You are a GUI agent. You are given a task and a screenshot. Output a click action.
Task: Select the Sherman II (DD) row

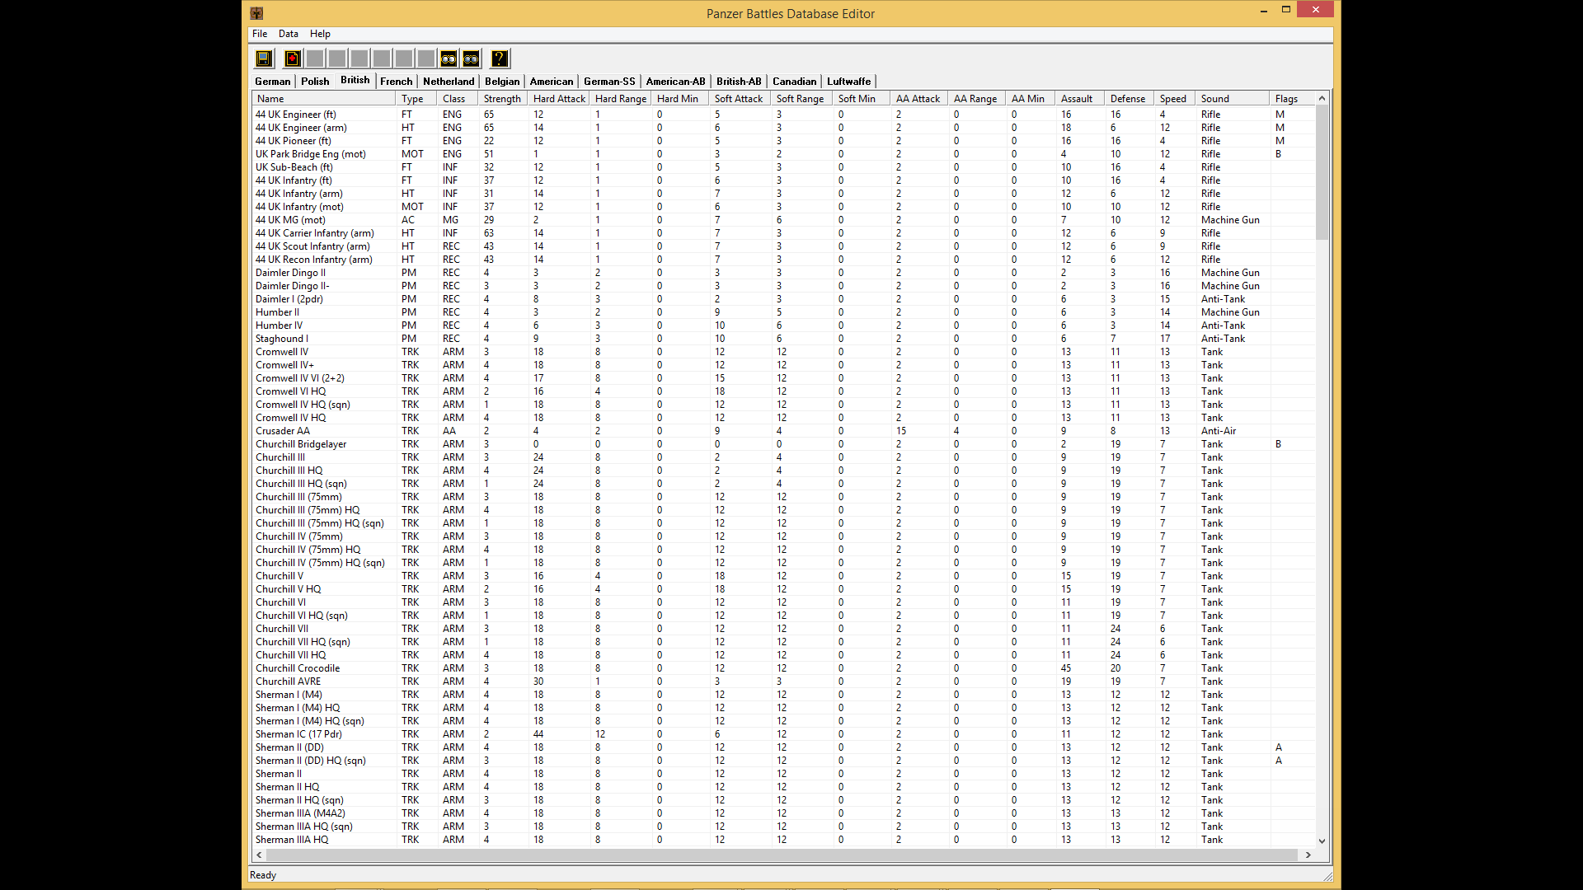pos(783,747)
